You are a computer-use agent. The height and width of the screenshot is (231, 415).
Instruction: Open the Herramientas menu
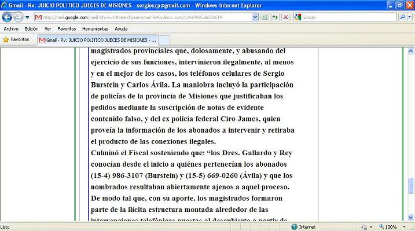[96, 29]
